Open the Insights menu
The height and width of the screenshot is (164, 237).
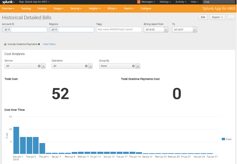click(95, 8)
